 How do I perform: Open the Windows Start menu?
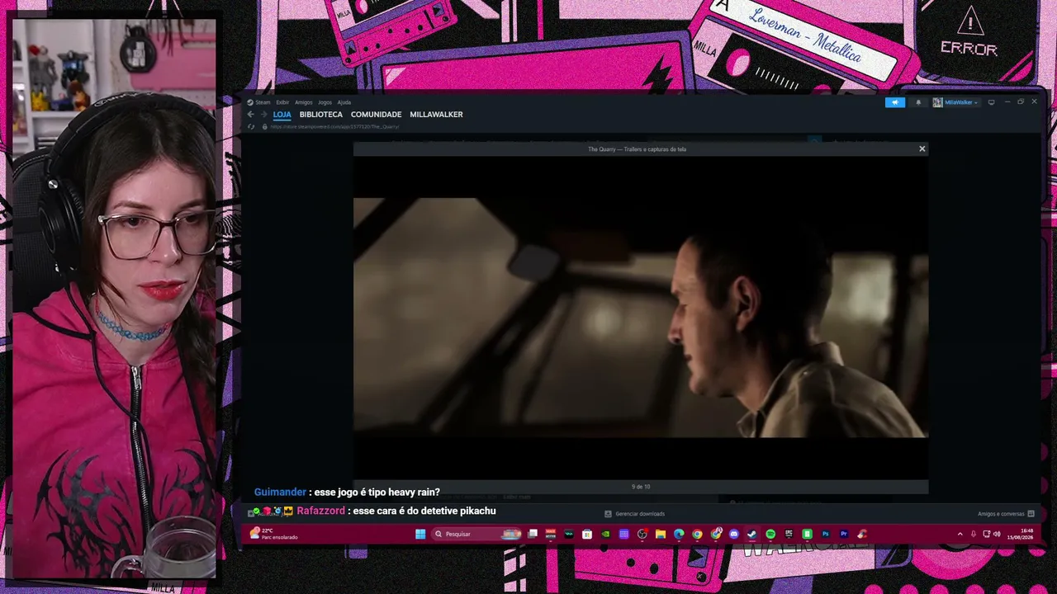click(x=420, y=534)
